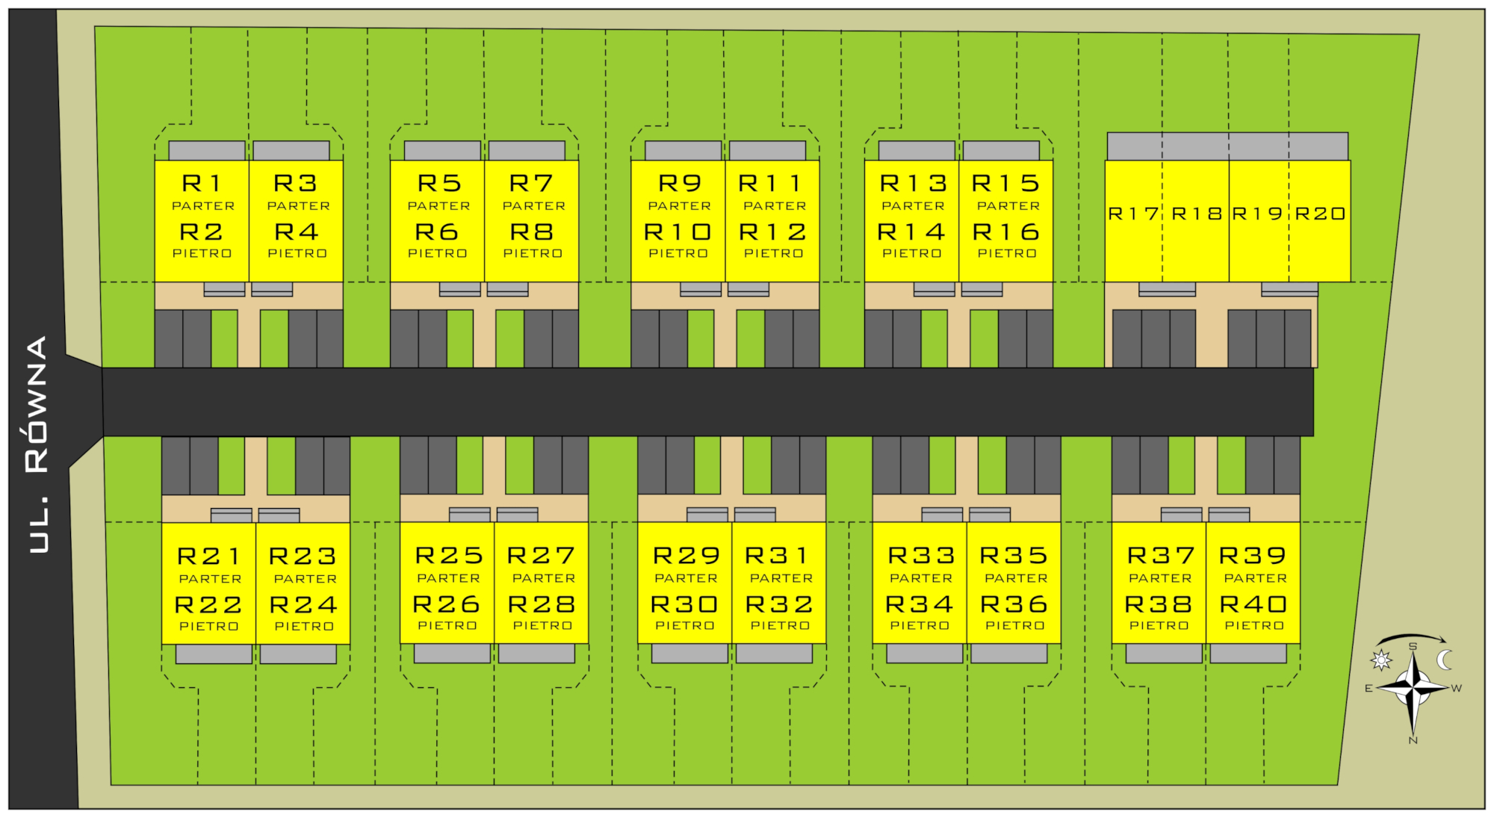The width and height of the screenshot is (1494, 818).
Task: Select apartment R34
Action: pyautogui.click(x=920, y=604)
